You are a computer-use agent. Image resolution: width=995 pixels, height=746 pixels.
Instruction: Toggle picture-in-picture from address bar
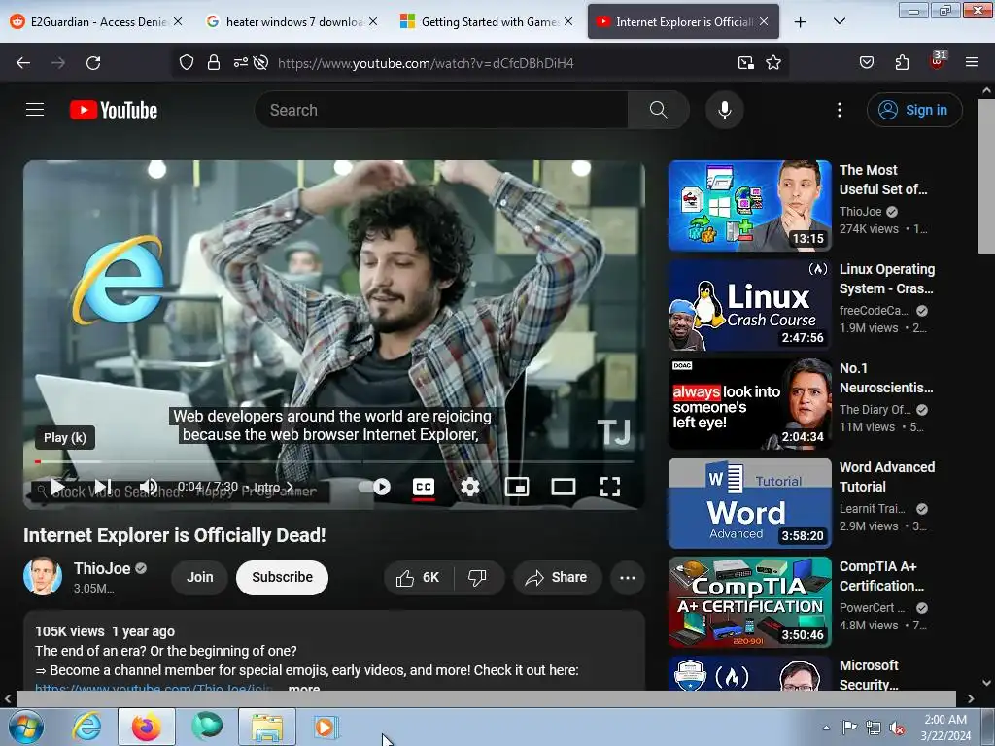click(x=745, y=63)
